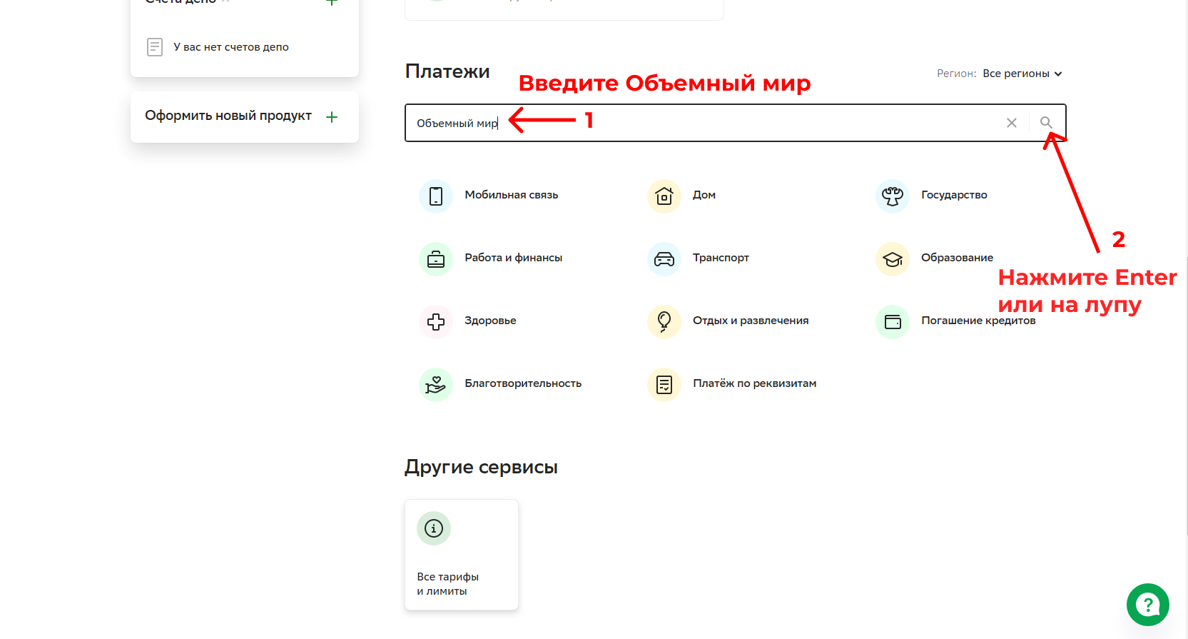Click text У вас нет счетов депо
Image resolution: width=1188 pixels, height=639 pixels.
tap(231, 47)
